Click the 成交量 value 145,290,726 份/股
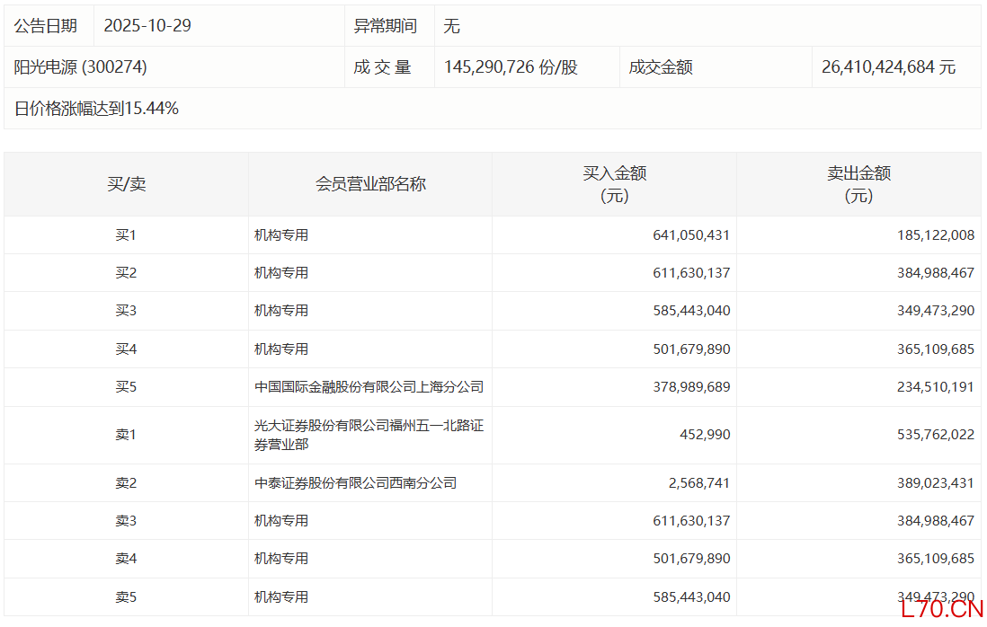Image resolution: width=987 pixels, height=627 pixels. (x=511, y=67)
